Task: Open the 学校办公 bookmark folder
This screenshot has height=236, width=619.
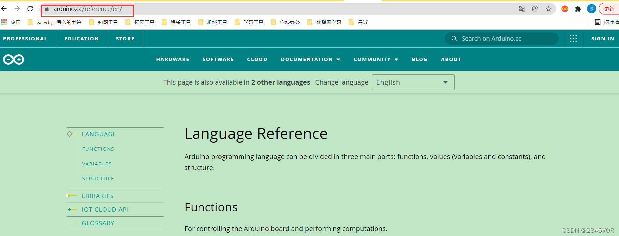Action: point(286,22)
